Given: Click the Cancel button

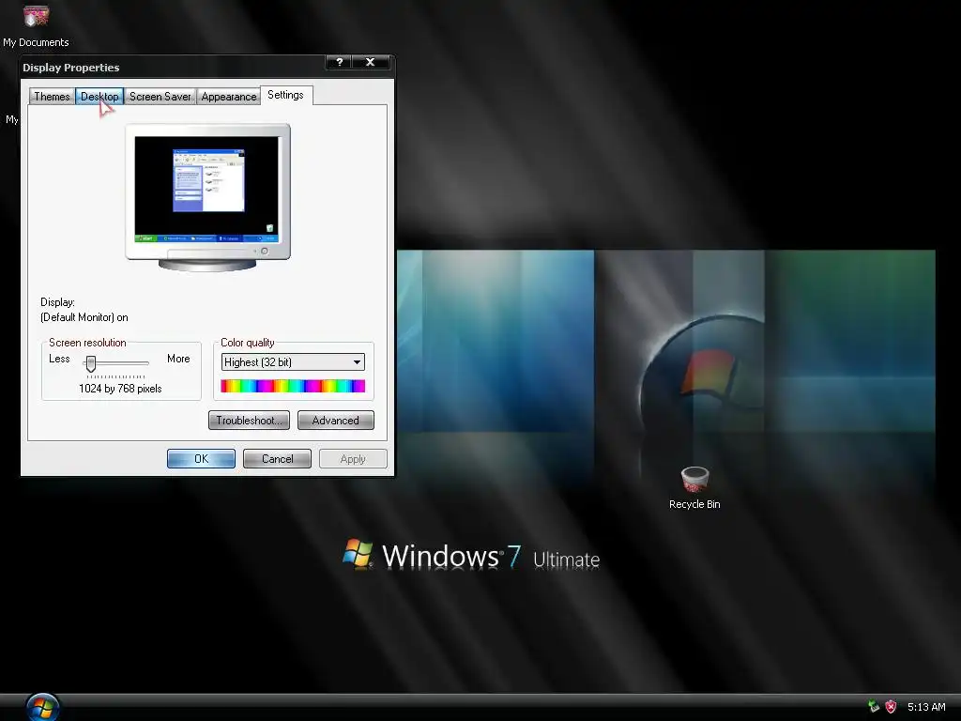Looking at the screenshot, I should (277, 458).
